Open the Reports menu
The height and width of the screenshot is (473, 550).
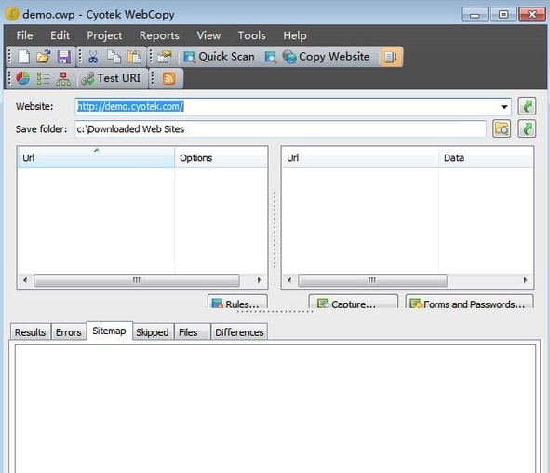pos(159,35)
